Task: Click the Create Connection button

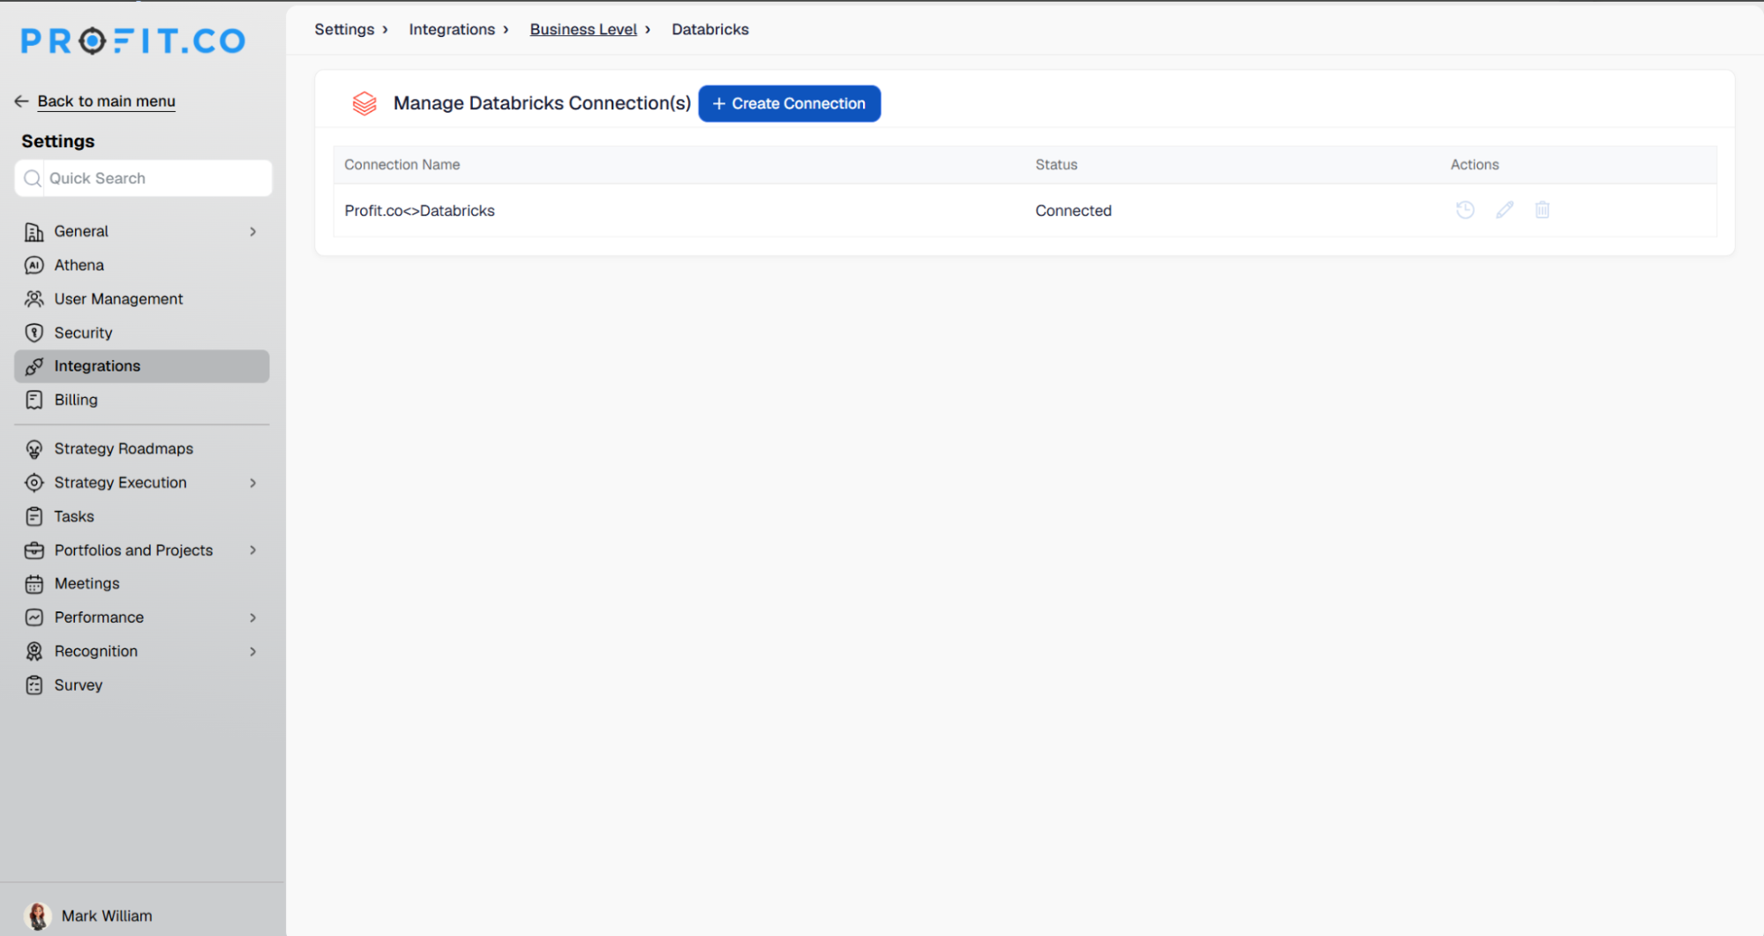Action: [790, 103]
